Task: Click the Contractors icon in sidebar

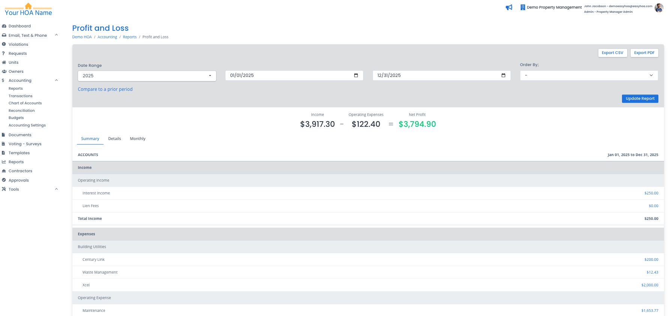Action: pos(4,171)
